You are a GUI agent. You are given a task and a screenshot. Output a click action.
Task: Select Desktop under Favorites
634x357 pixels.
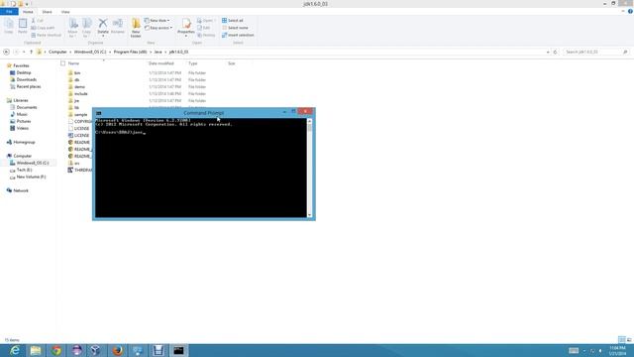[24, 72]
